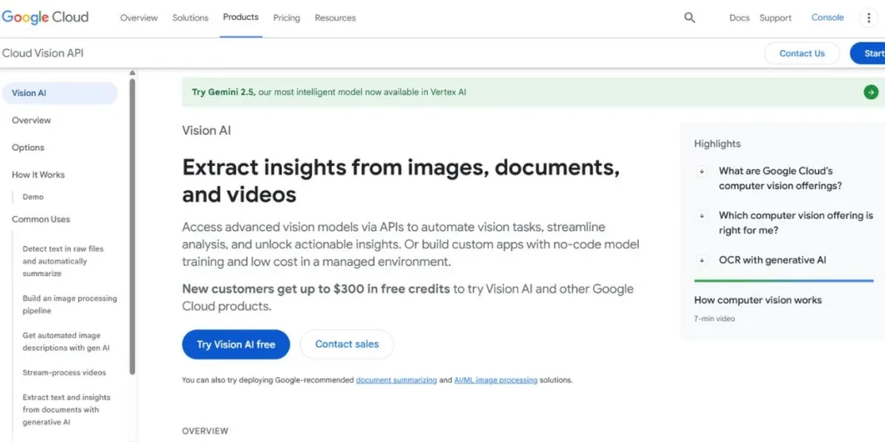
Task: Click the Console link in header
Action: 827,17
